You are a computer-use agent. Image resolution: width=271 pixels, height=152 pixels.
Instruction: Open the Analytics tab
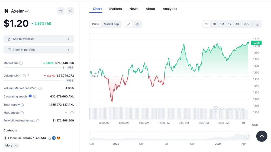point(170,9)
